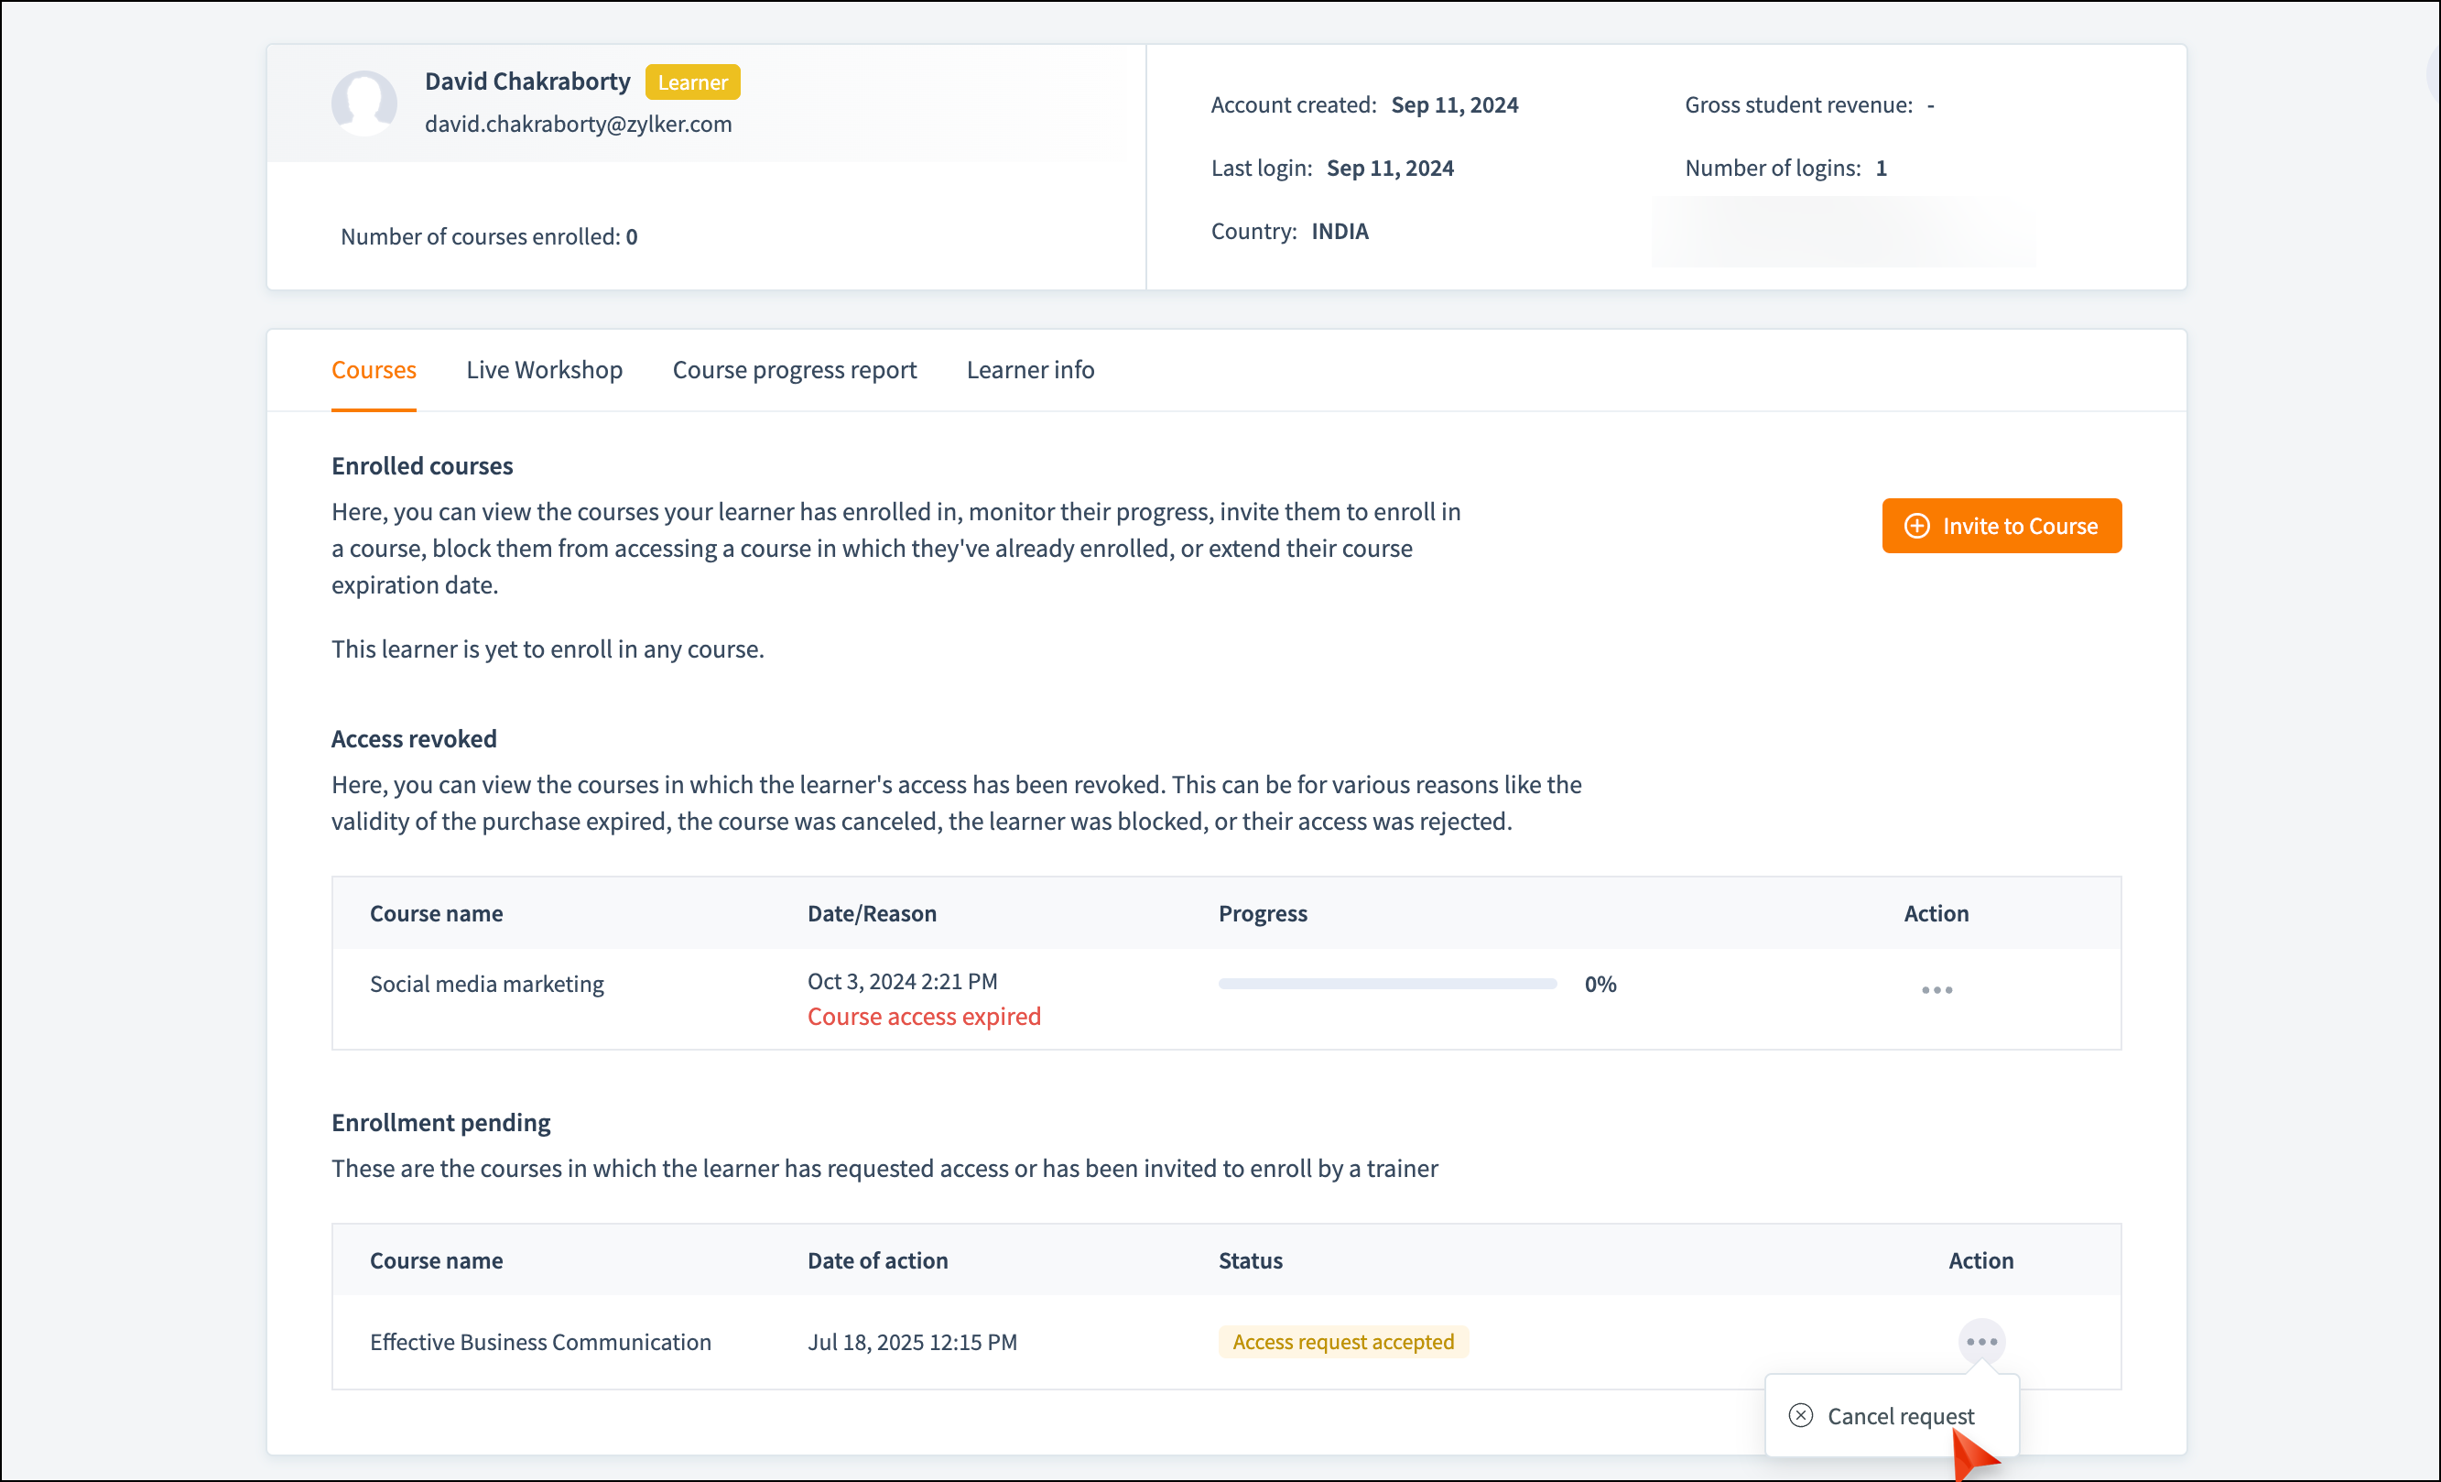Click the Progress column header
The width and height of the screenshot is (2441, 1482).
click(x=1262, y=913)
